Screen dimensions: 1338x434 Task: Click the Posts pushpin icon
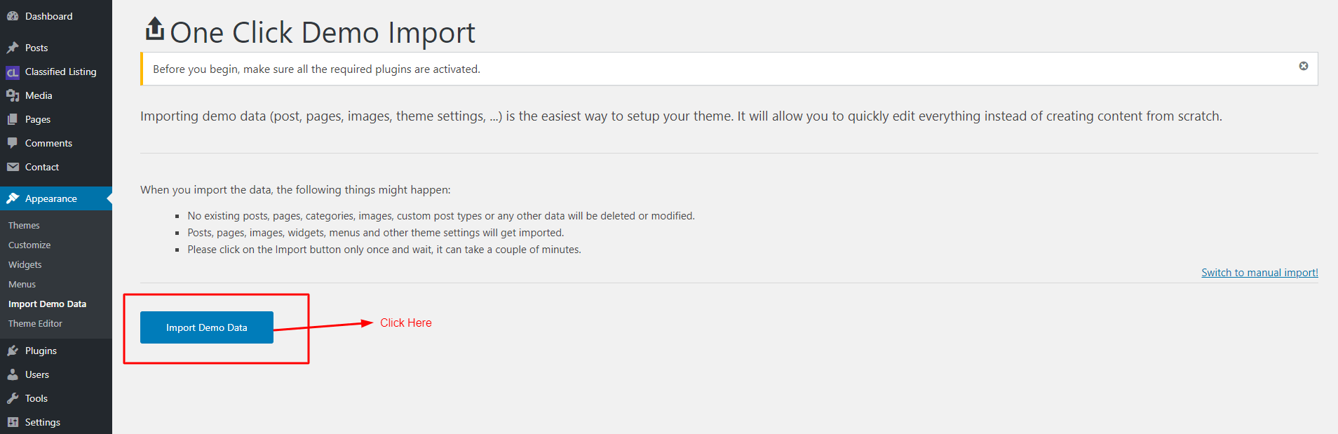[13, 48]
